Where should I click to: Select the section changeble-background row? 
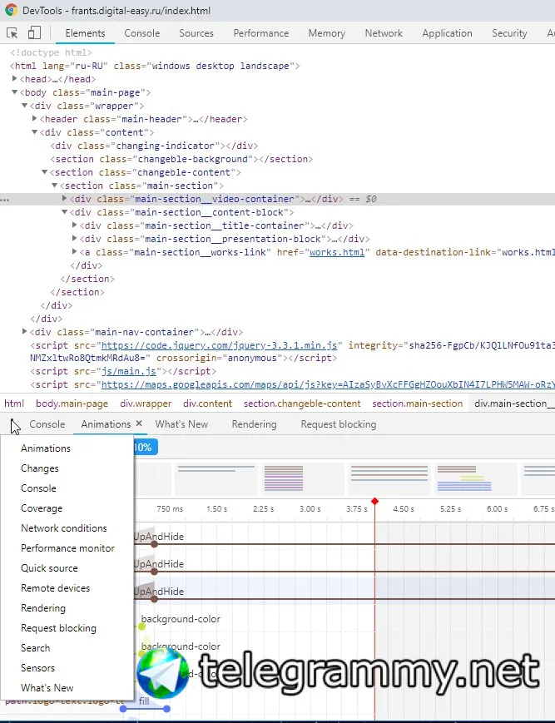click(181, 159)
